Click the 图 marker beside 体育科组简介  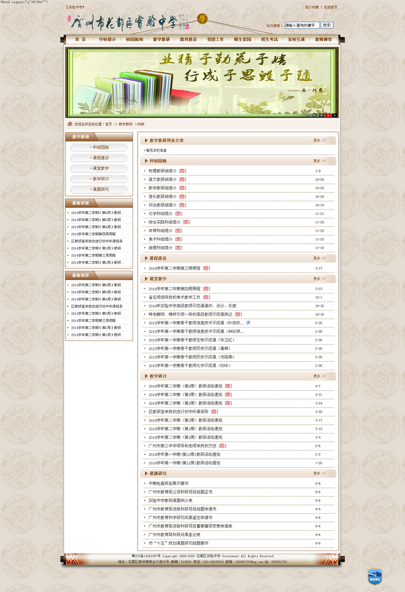click(x=179, y=231)
